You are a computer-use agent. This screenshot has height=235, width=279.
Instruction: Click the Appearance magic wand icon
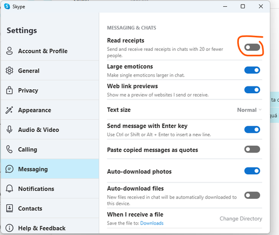click(9, 110)
